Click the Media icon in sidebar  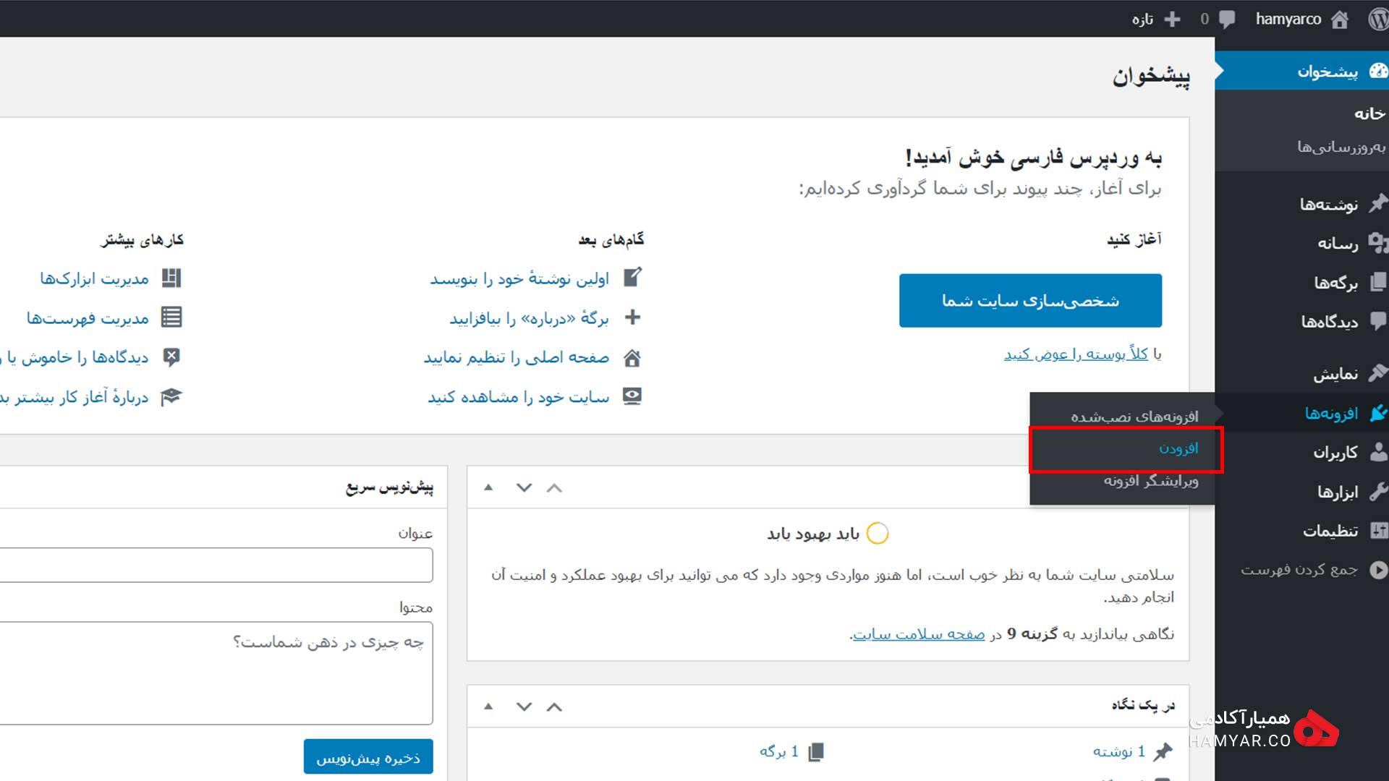[1378, 243]
